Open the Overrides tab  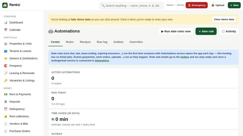coord(136,42)
